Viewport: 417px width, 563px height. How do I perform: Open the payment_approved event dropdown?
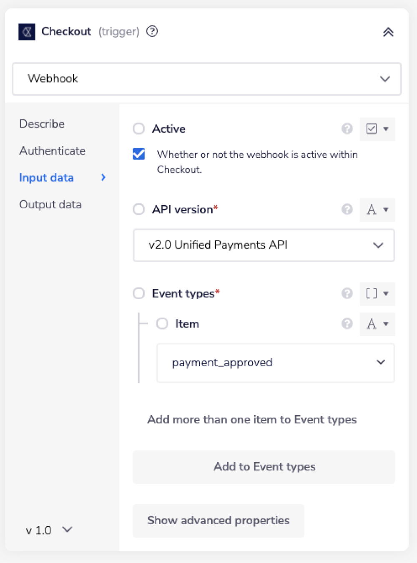coord(275,363)
